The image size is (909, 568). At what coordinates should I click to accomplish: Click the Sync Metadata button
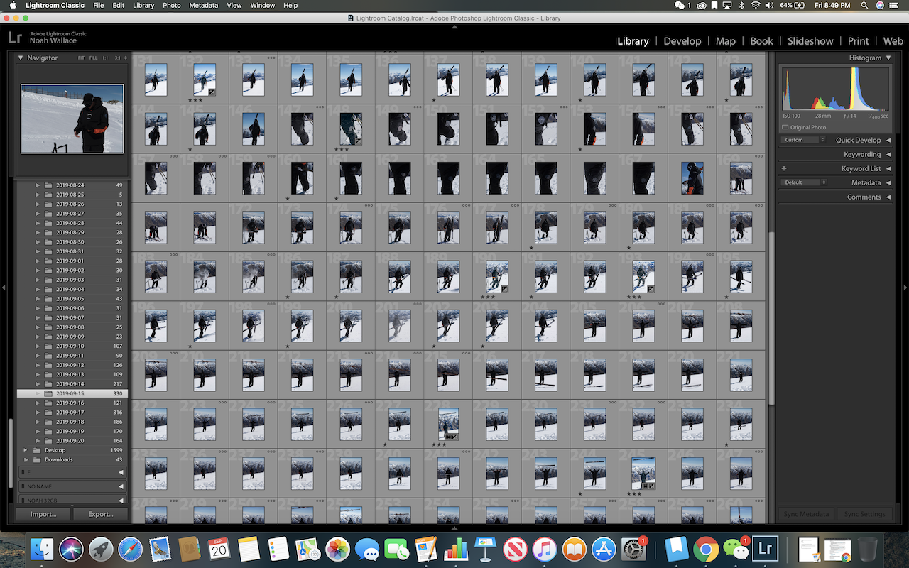click(805, 514)
